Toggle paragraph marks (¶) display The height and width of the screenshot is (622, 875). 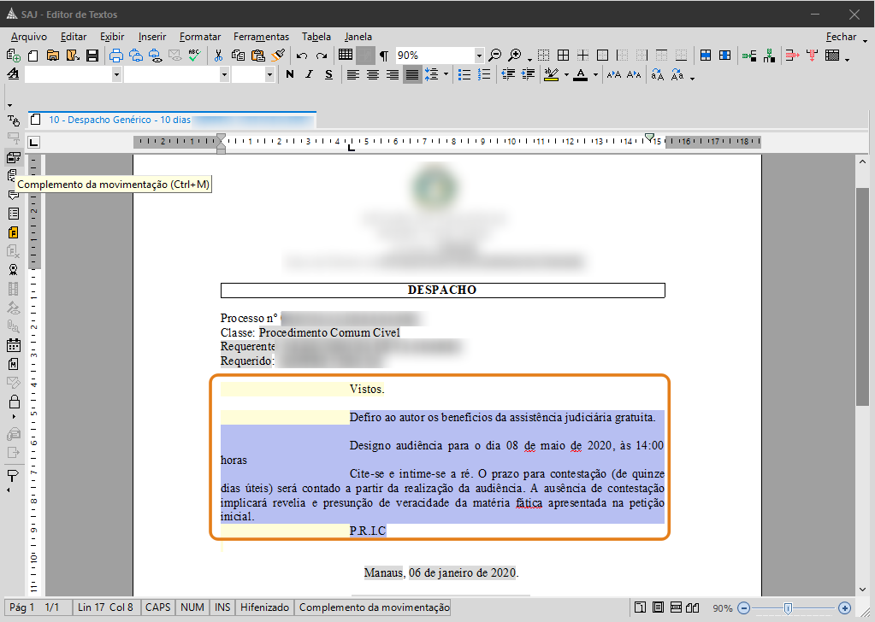pos(384,56)
